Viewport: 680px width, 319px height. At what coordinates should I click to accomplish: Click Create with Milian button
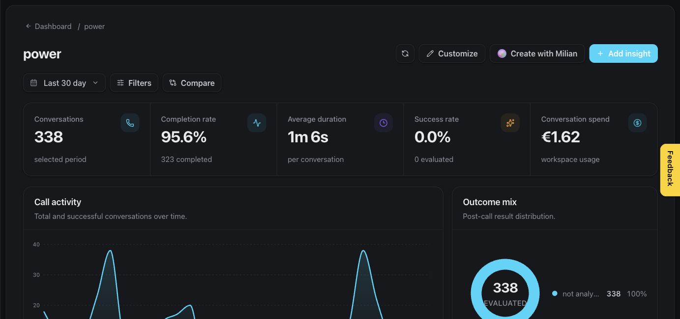(x=537, y=53)
